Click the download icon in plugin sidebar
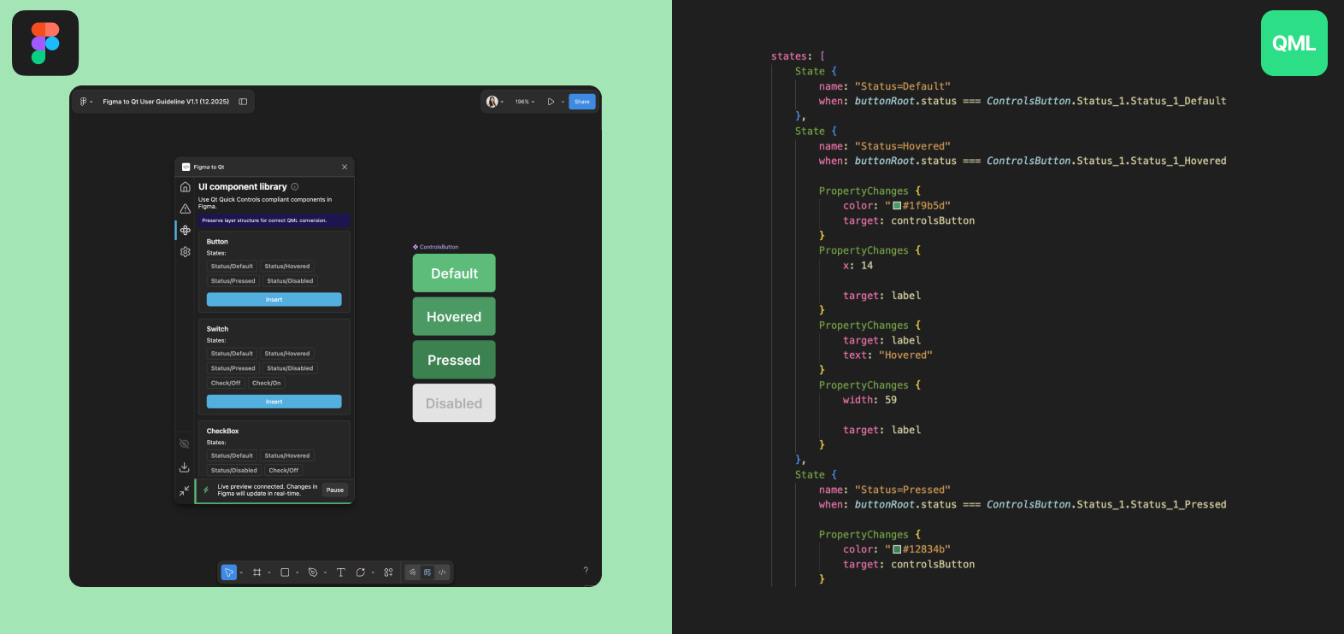 click(185, 467)
